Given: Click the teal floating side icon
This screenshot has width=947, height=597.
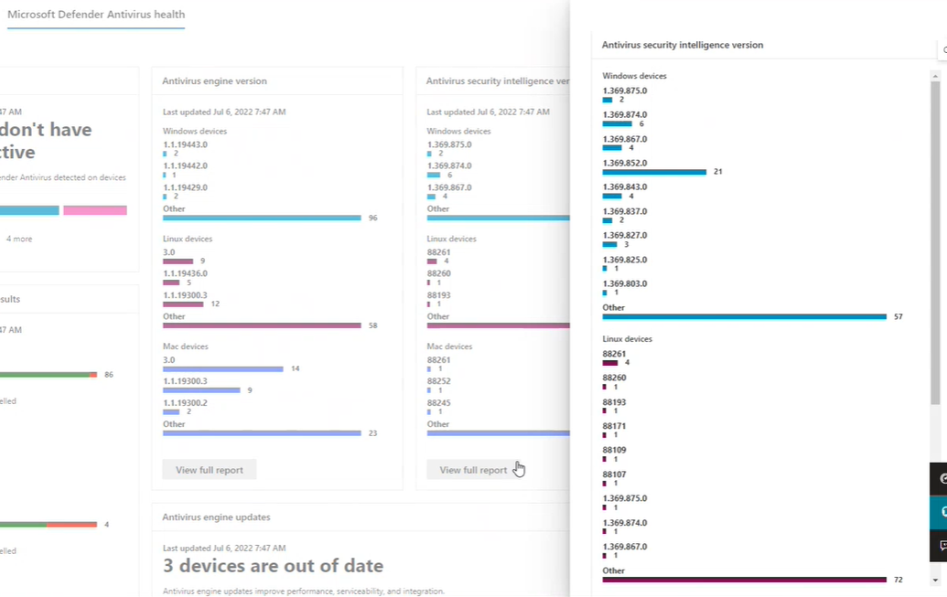Looking at the screenshot, I should (x=941, y=513).
